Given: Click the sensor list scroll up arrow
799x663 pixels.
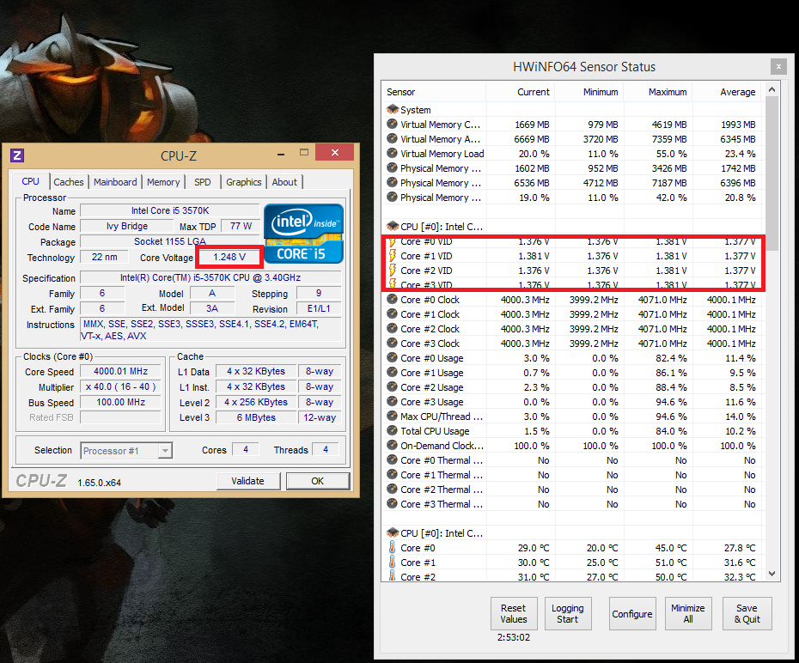Looking at the screenshot, I should 772,89.
